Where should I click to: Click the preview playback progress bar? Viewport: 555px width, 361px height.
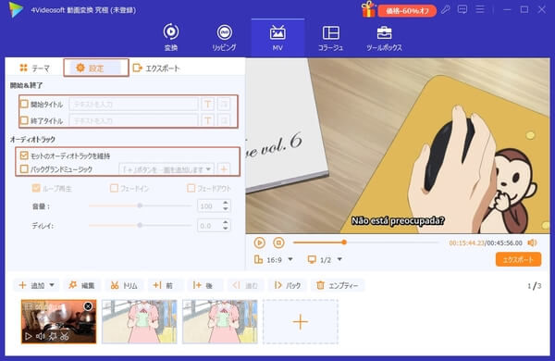365,243
